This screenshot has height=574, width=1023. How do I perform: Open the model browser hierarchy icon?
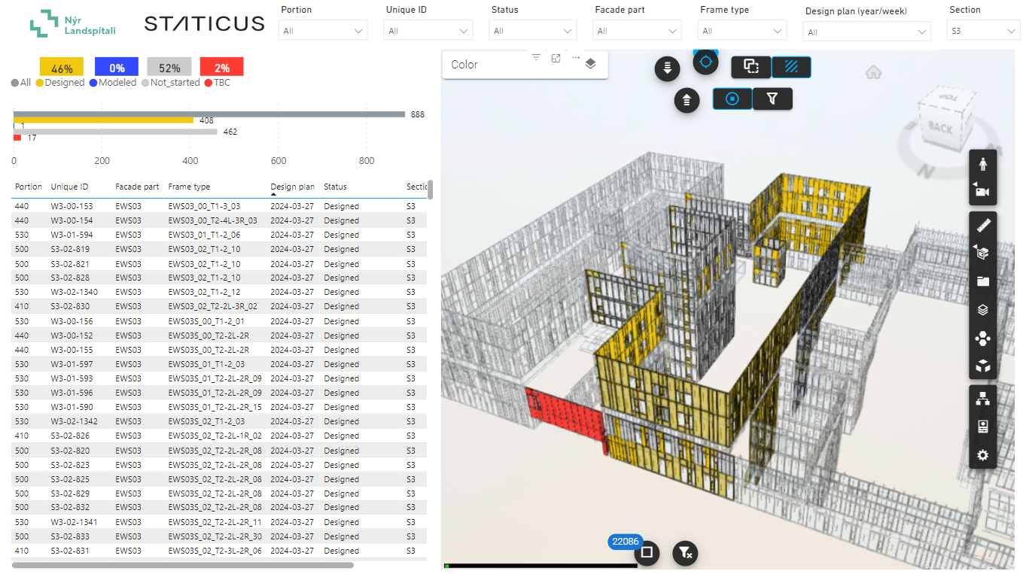click(x=982, y=399)
